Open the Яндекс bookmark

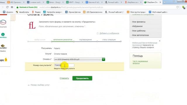pyautogui.click(x=36, y=12)
